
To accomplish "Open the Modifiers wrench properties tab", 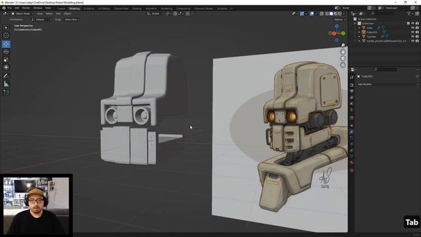I will (352, 132).
